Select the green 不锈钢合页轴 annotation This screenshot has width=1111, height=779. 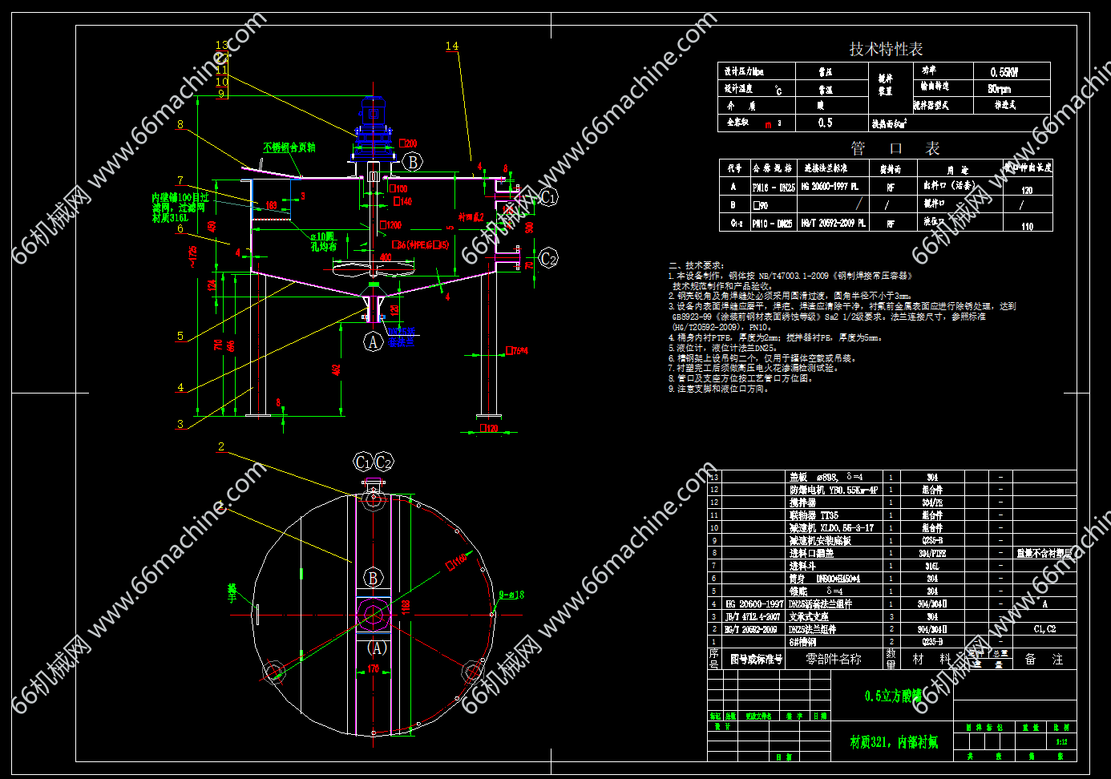click(x=289, y=147)
